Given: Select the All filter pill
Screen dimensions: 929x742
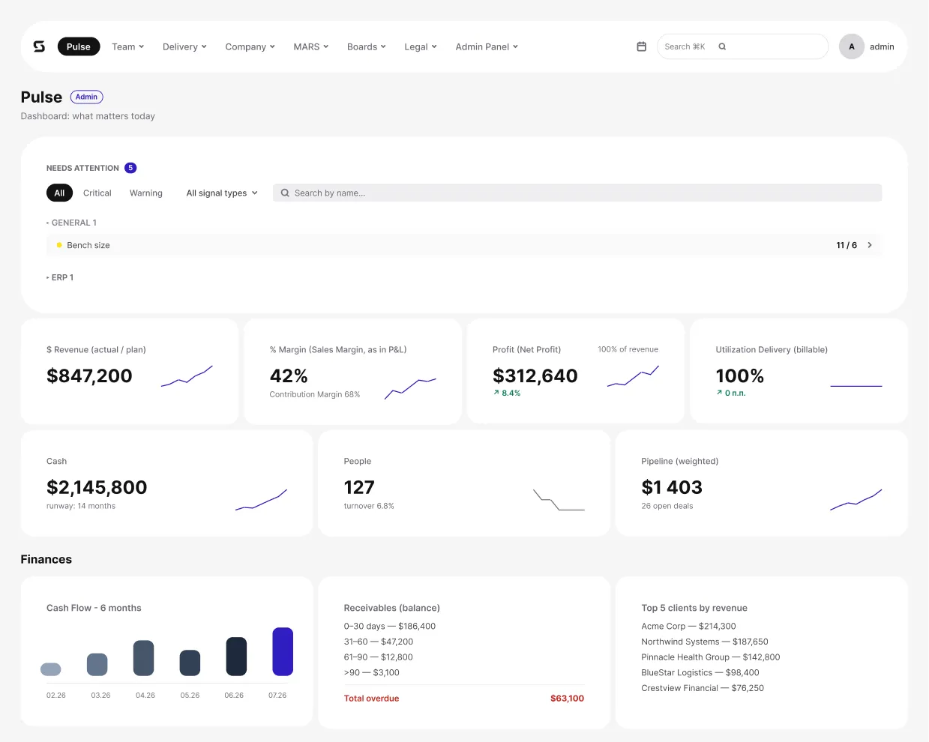Looking at the screenshot, I should (x=59, y=193).
